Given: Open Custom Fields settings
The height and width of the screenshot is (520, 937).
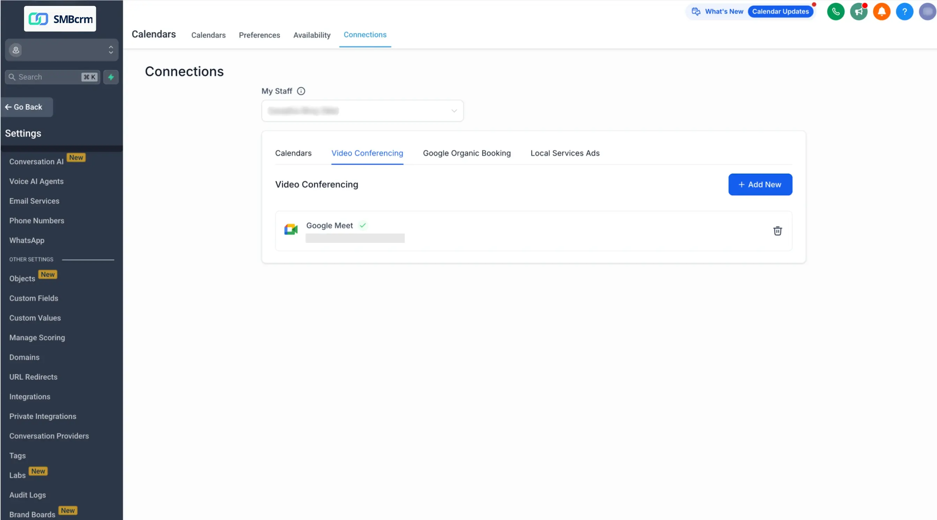Looking at the screenshot, I should point(34,298).
